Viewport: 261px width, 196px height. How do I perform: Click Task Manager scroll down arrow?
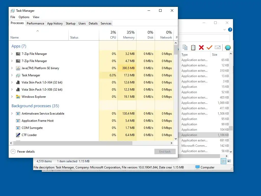point(176,139)
